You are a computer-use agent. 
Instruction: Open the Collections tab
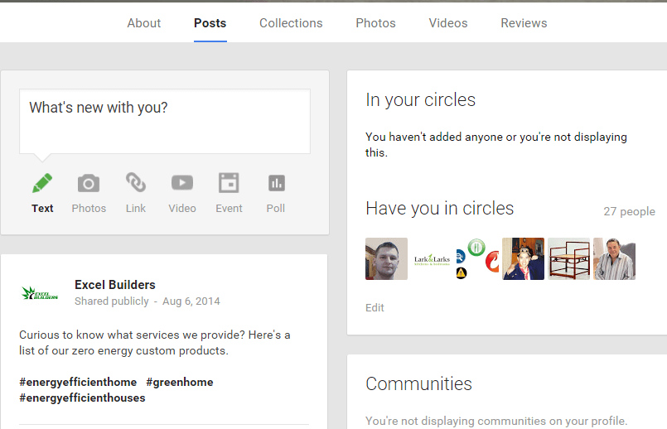[291, 23]
